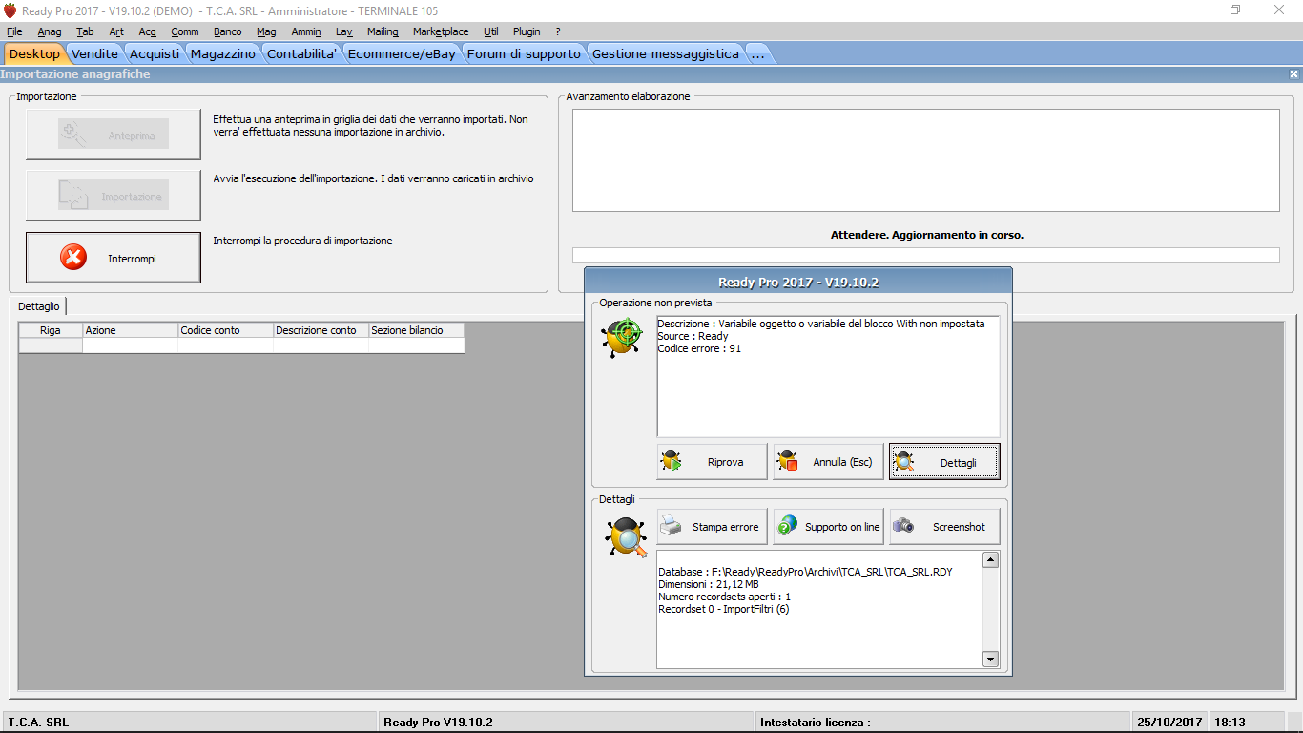
Task: Open the Art menu
Action: pos(116,31)
